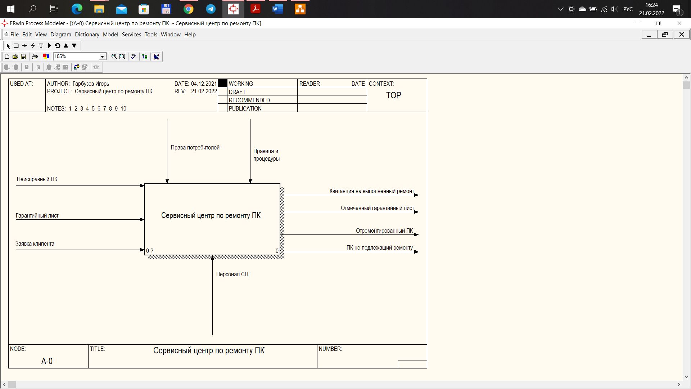Select the 'Заявка клипента' input label

coord(35,244)
